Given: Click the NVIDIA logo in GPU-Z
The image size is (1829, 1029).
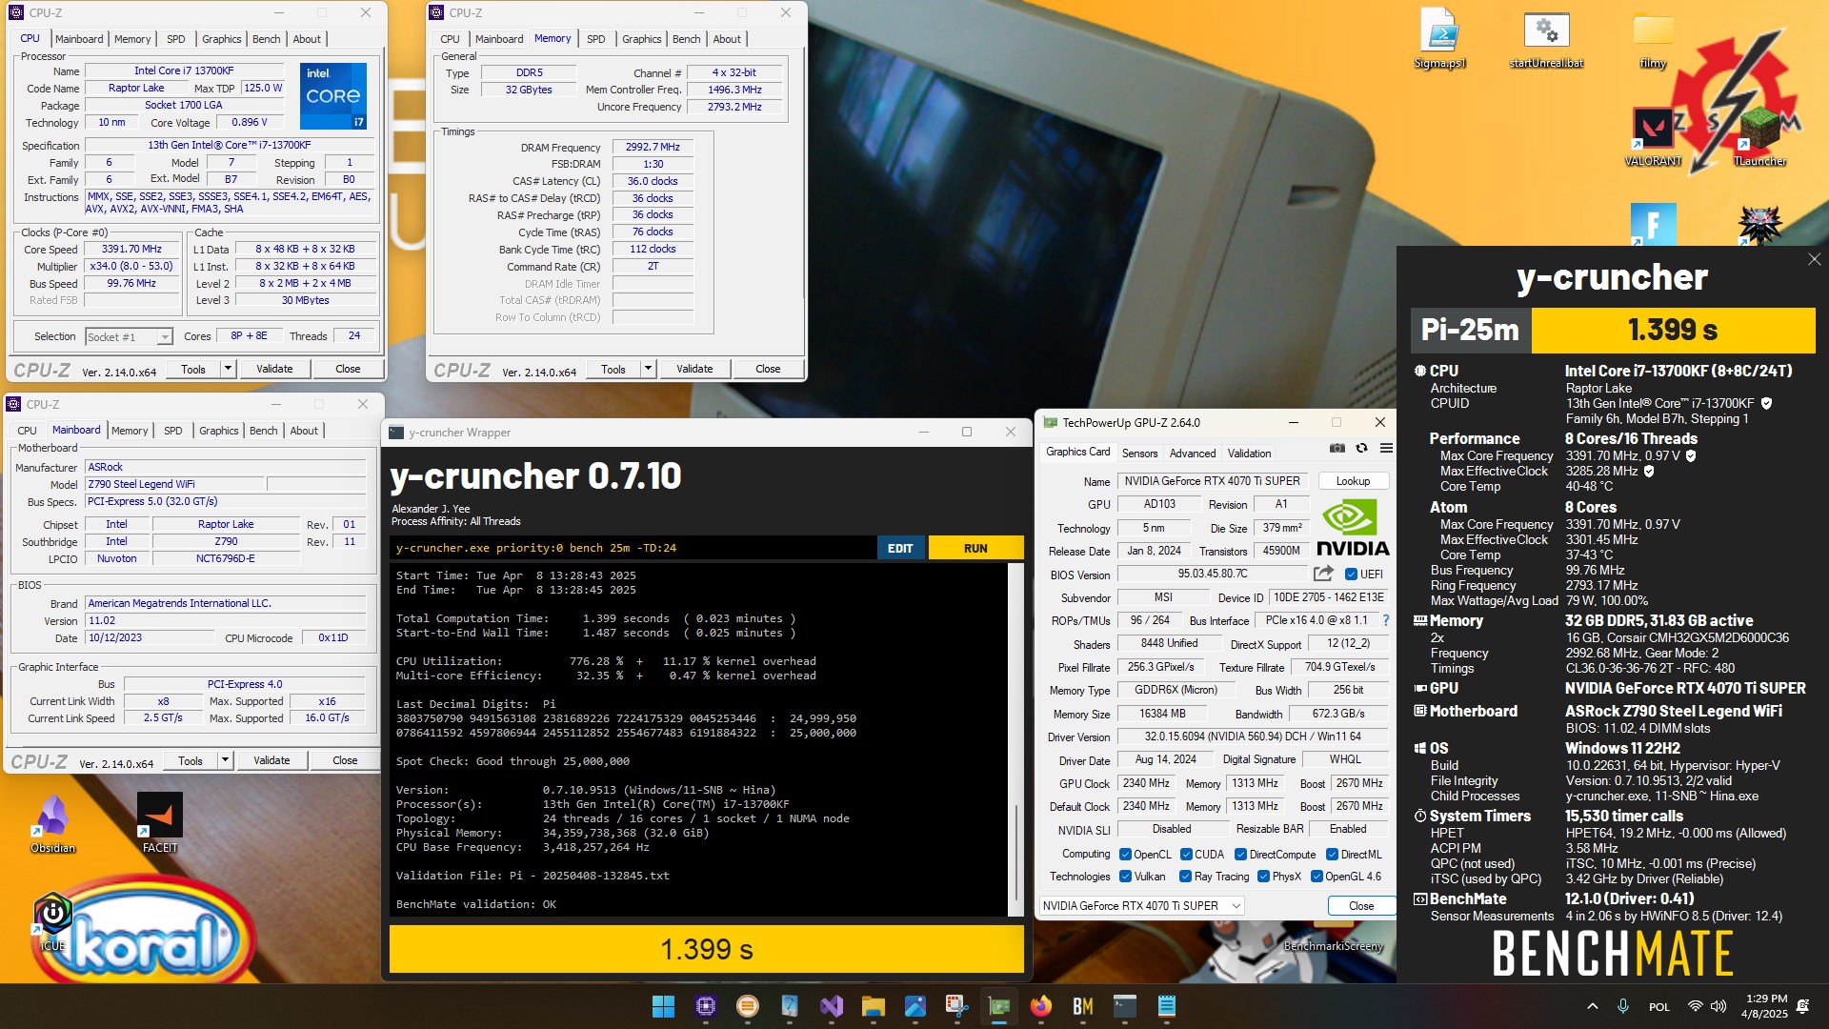Looking at the screenshot, I should click(1352, 529).
